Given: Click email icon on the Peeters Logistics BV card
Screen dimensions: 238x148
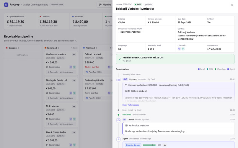Looking at the screenshot, I should 109,93.
